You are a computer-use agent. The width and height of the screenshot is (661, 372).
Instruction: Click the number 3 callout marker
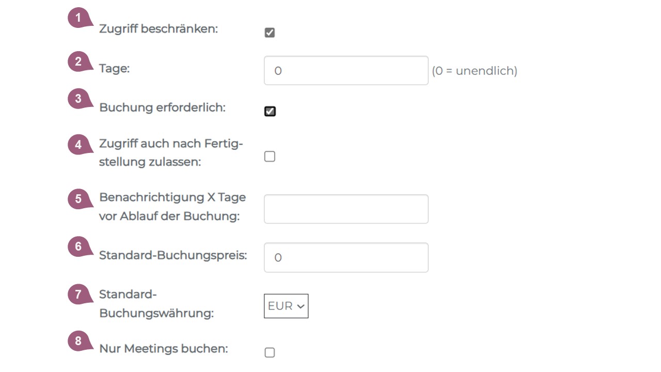tap(78, 99)
